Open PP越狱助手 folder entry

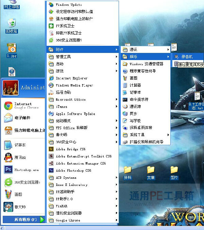83,192
